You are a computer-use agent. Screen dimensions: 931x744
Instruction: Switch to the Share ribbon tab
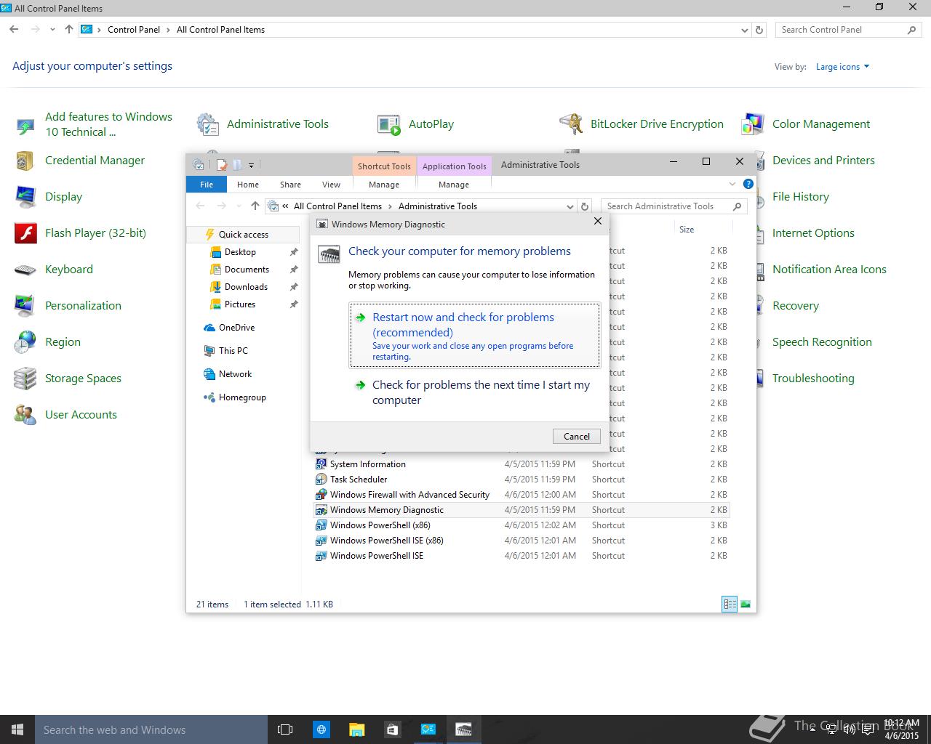coord(290,185)
